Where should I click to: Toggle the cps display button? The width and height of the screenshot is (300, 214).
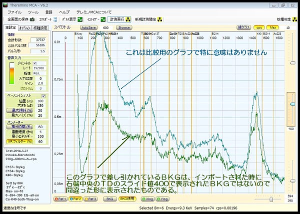pos(259,27)
